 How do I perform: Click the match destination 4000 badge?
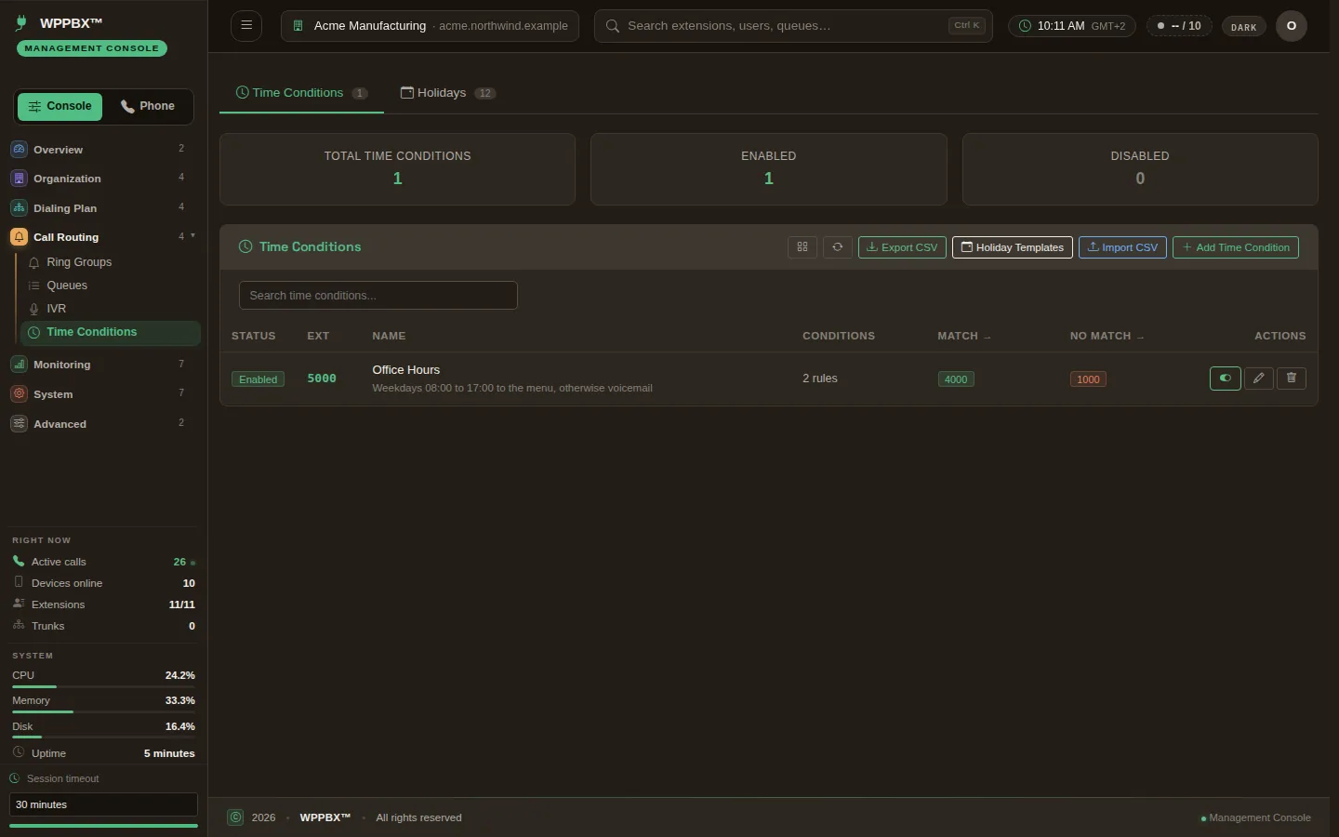coord(956,379)
